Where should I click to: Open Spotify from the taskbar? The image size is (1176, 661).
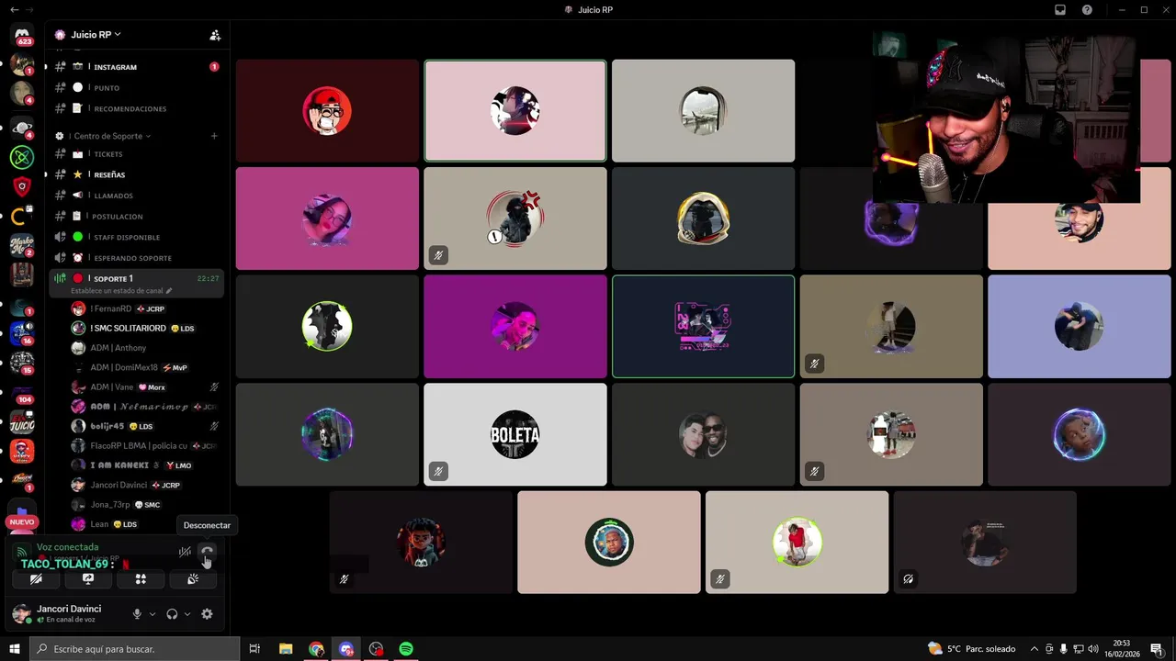406,649
